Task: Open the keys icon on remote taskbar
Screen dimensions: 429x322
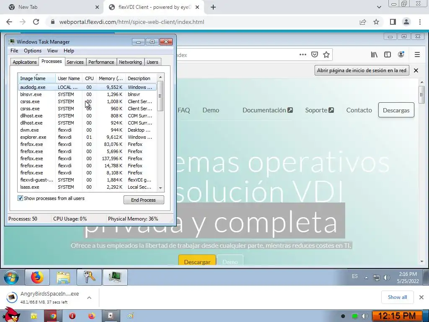Action: tap(89, 277)
